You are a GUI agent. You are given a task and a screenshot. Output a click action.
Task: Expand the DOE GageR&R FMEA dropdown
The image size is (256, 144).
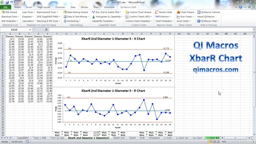48,17
